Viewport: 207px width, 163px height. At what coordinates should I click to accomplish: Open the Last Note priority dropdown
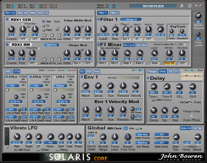pos(143,135)
